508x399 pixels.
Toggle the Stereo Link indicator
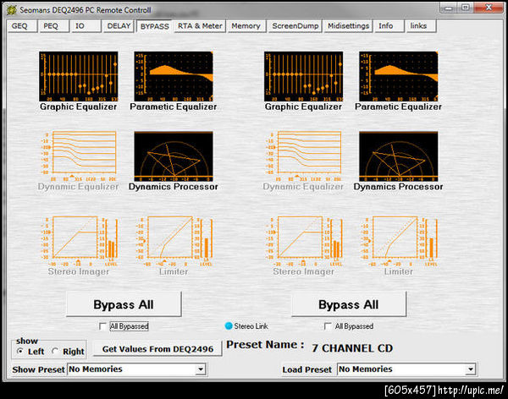tap(229, 325)
